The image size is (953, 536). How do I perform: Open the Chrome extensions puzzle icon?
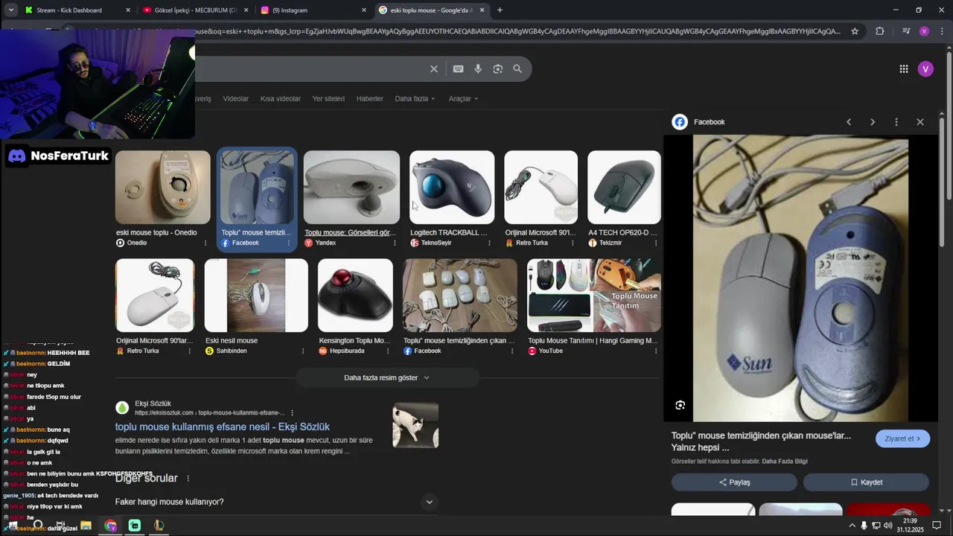[880, 31]
